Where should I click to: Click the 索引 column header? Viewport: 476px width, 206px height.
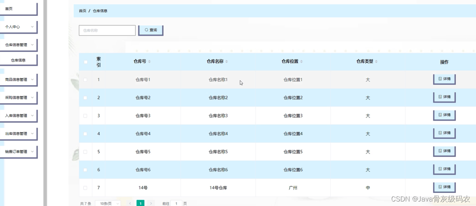[99, 62]
